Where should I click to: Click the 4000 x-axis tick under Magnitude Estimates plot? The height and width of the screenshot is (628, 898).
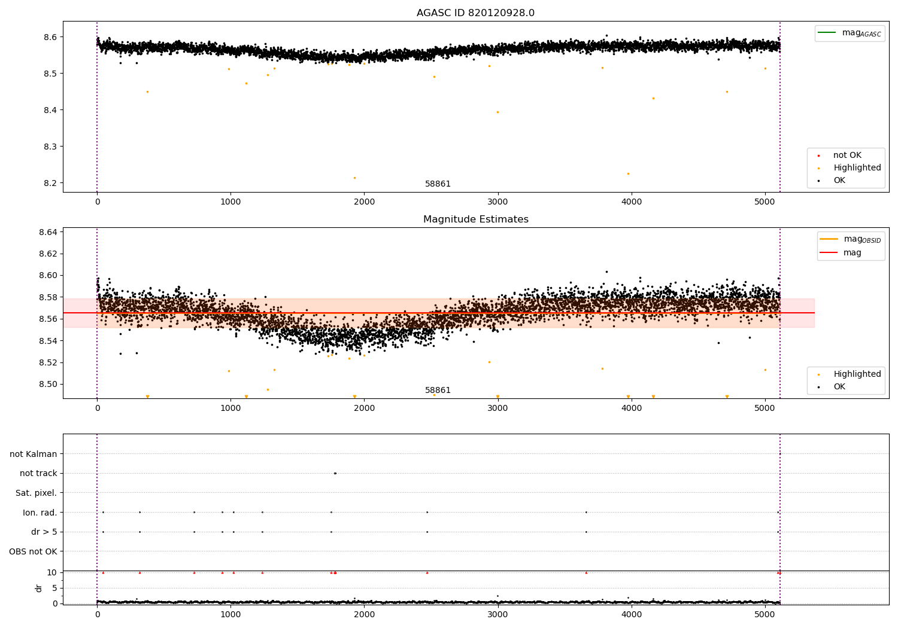click(x=631, y=408)
